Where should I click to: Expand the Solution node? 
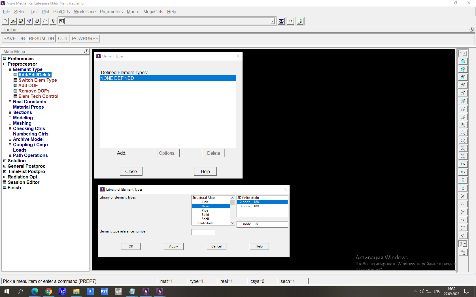pos(5,161)
